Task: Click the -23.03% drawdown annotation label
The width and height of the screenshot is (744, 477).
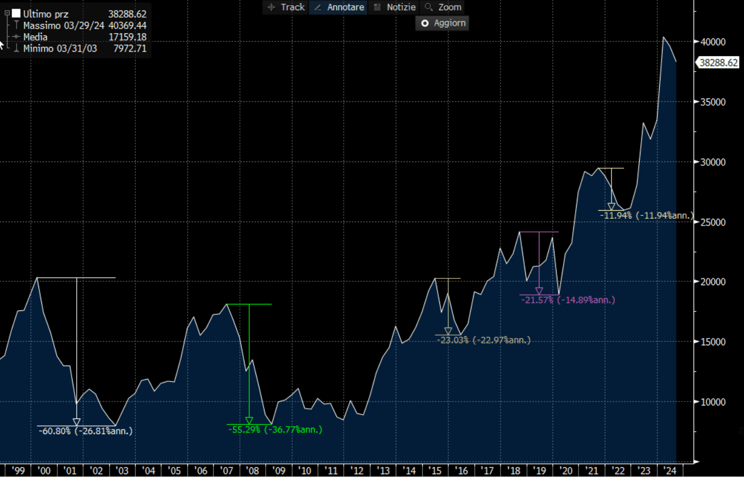Action: tap(483, 340)
